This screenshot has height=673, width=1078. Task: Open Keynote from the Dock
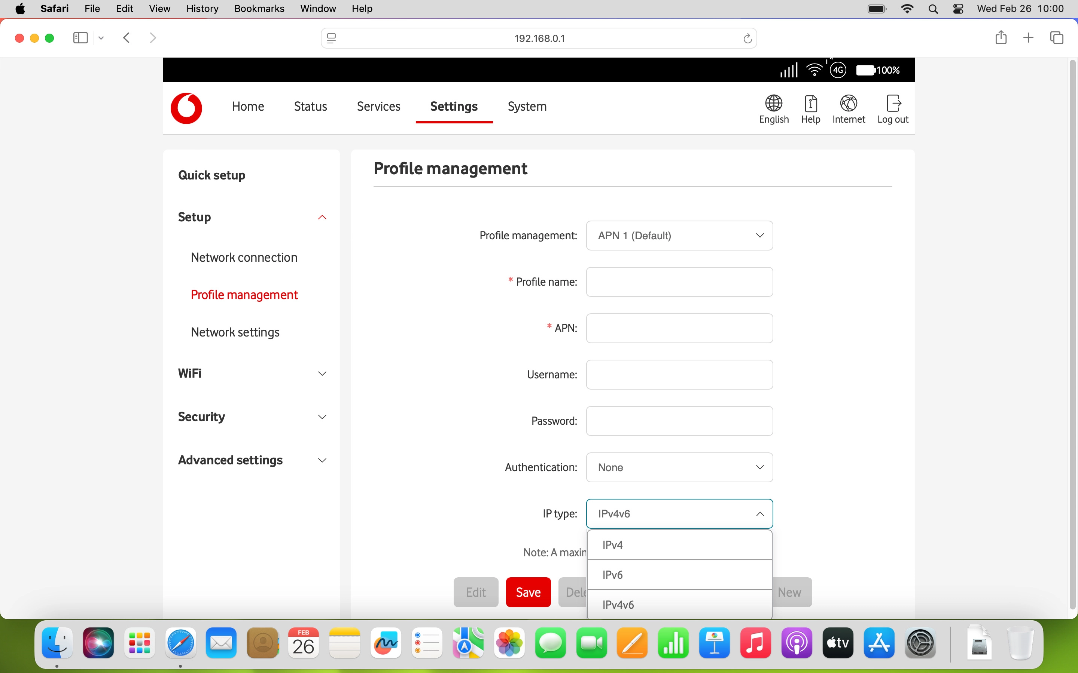click(715, 643)
